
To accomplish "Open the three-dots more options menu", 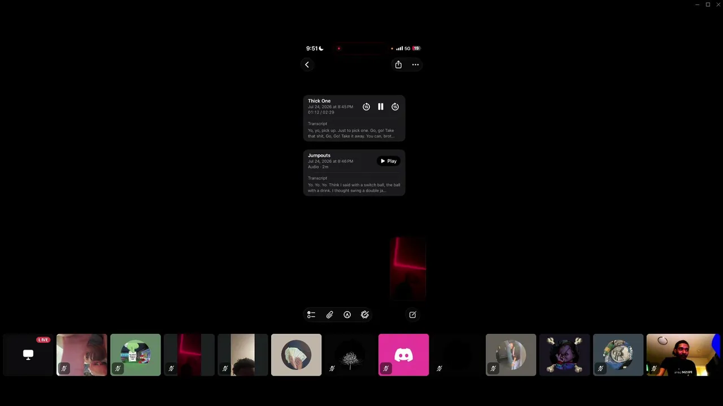I will tap(415, 65).
